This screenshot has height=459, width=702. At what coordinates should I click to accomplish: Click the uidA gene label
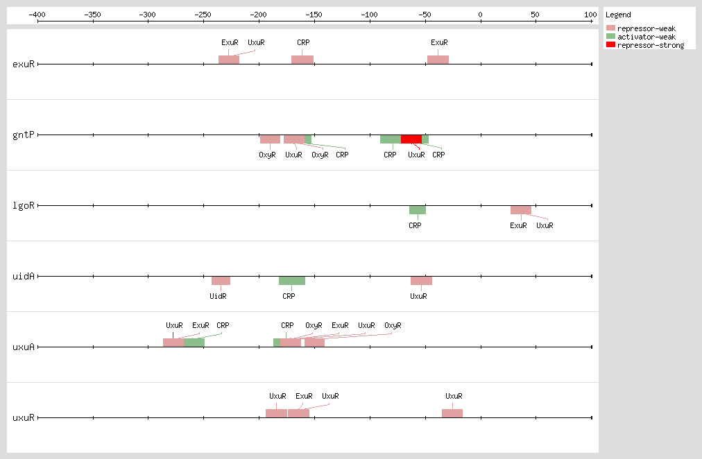tap(24, 276)
